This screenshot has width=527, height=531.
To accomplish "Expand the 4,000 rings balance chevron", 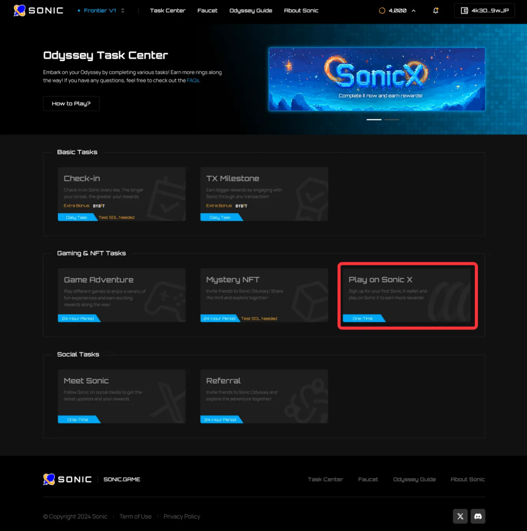I will click(x=414, y=10).
